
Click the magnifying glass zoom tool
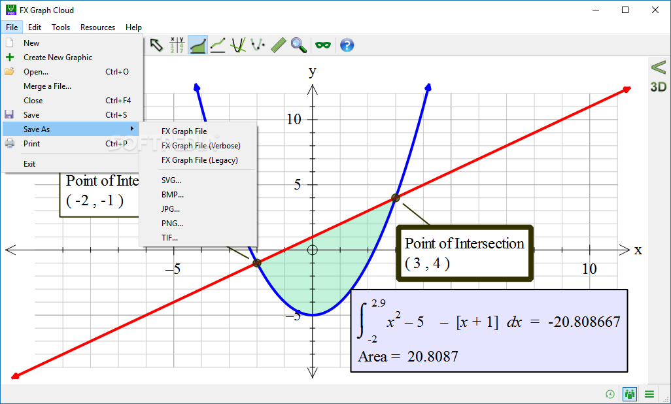(x=299, y=45)
